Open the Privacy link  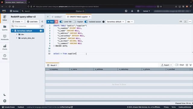(166, 107)
